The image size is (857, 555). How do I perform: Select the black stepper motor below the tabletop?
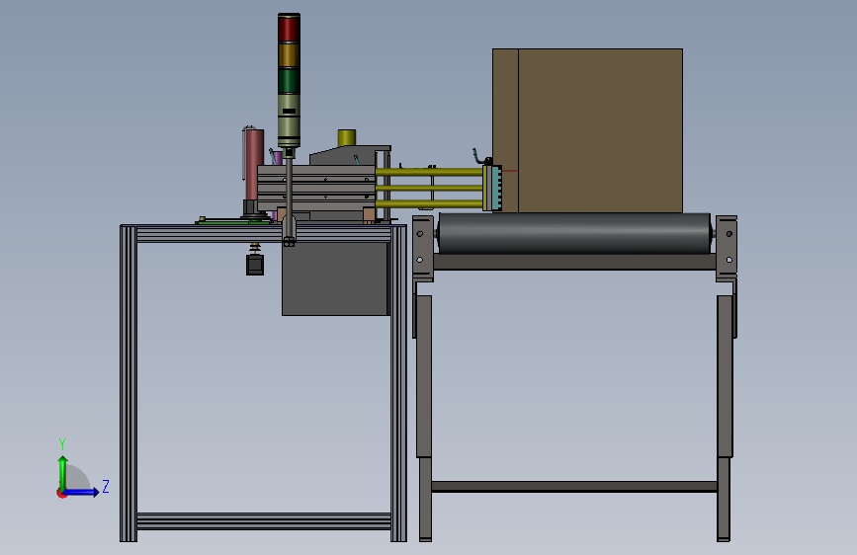tap(255, 264)
